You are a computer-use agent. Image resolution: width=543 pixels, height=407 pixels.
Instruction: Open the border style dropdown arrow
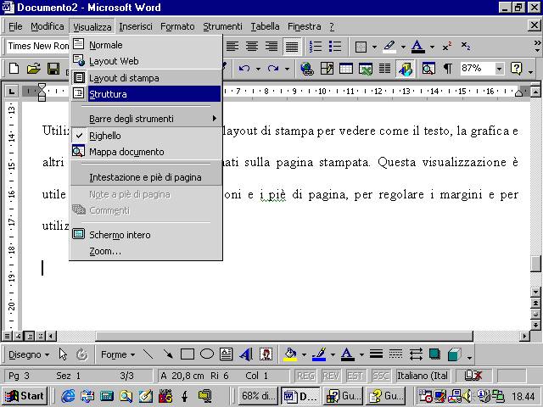point(374,47)
